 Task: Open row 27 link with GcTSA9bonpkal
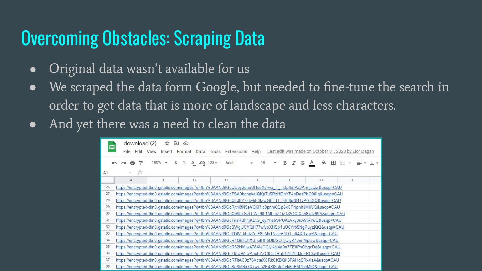click(229, 194)
